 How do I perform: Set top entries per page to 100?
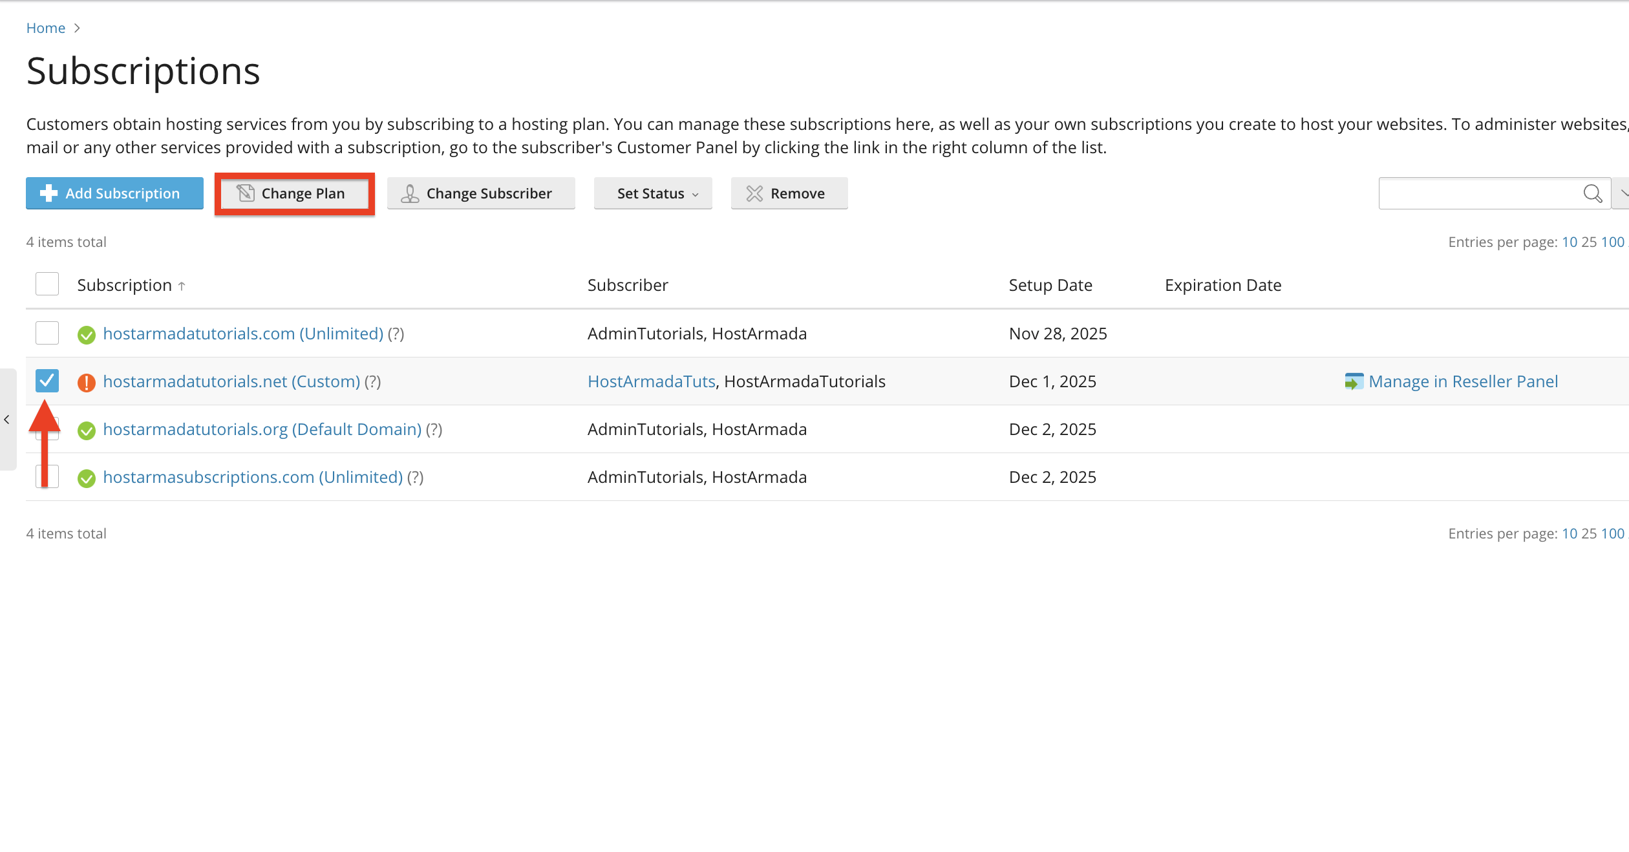pos(1612,242)
